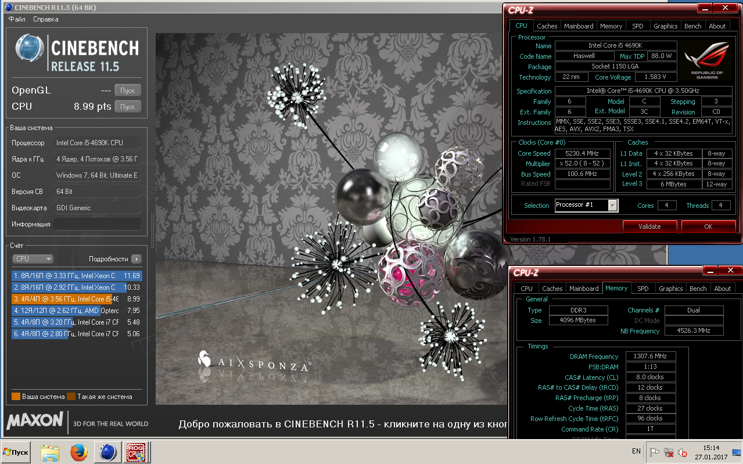Click the muted volume tray icon
This screenshot has width=743, height=464.
point(683,452)
